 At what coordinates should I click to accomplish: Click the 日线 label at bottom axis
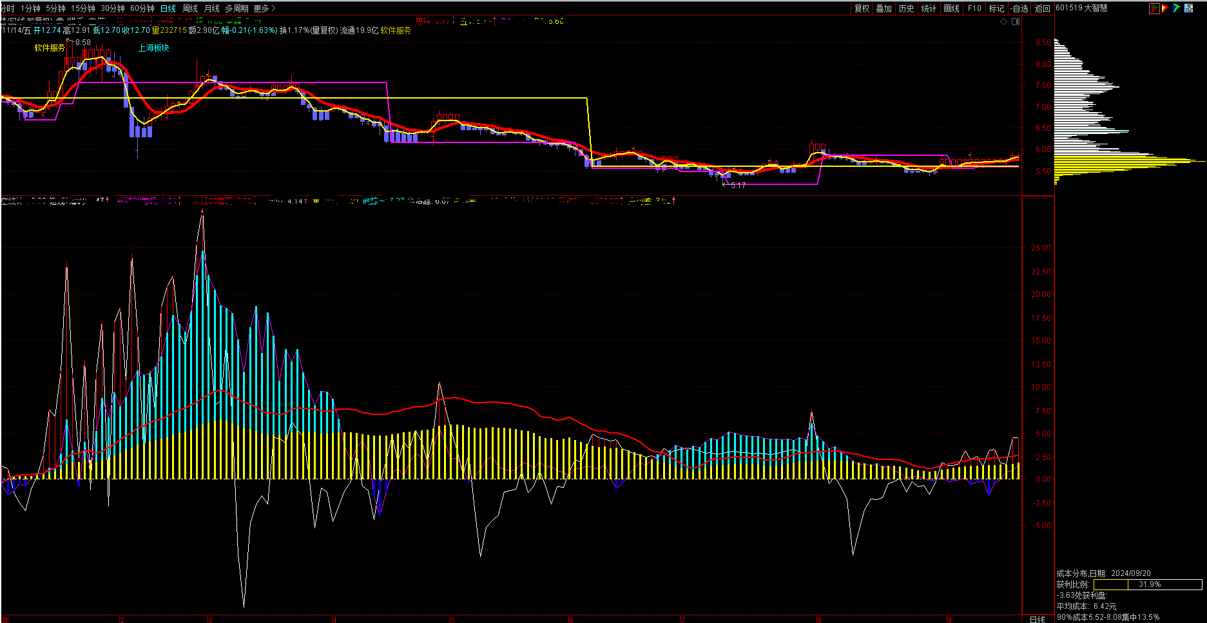click(x=1038, y=619)
